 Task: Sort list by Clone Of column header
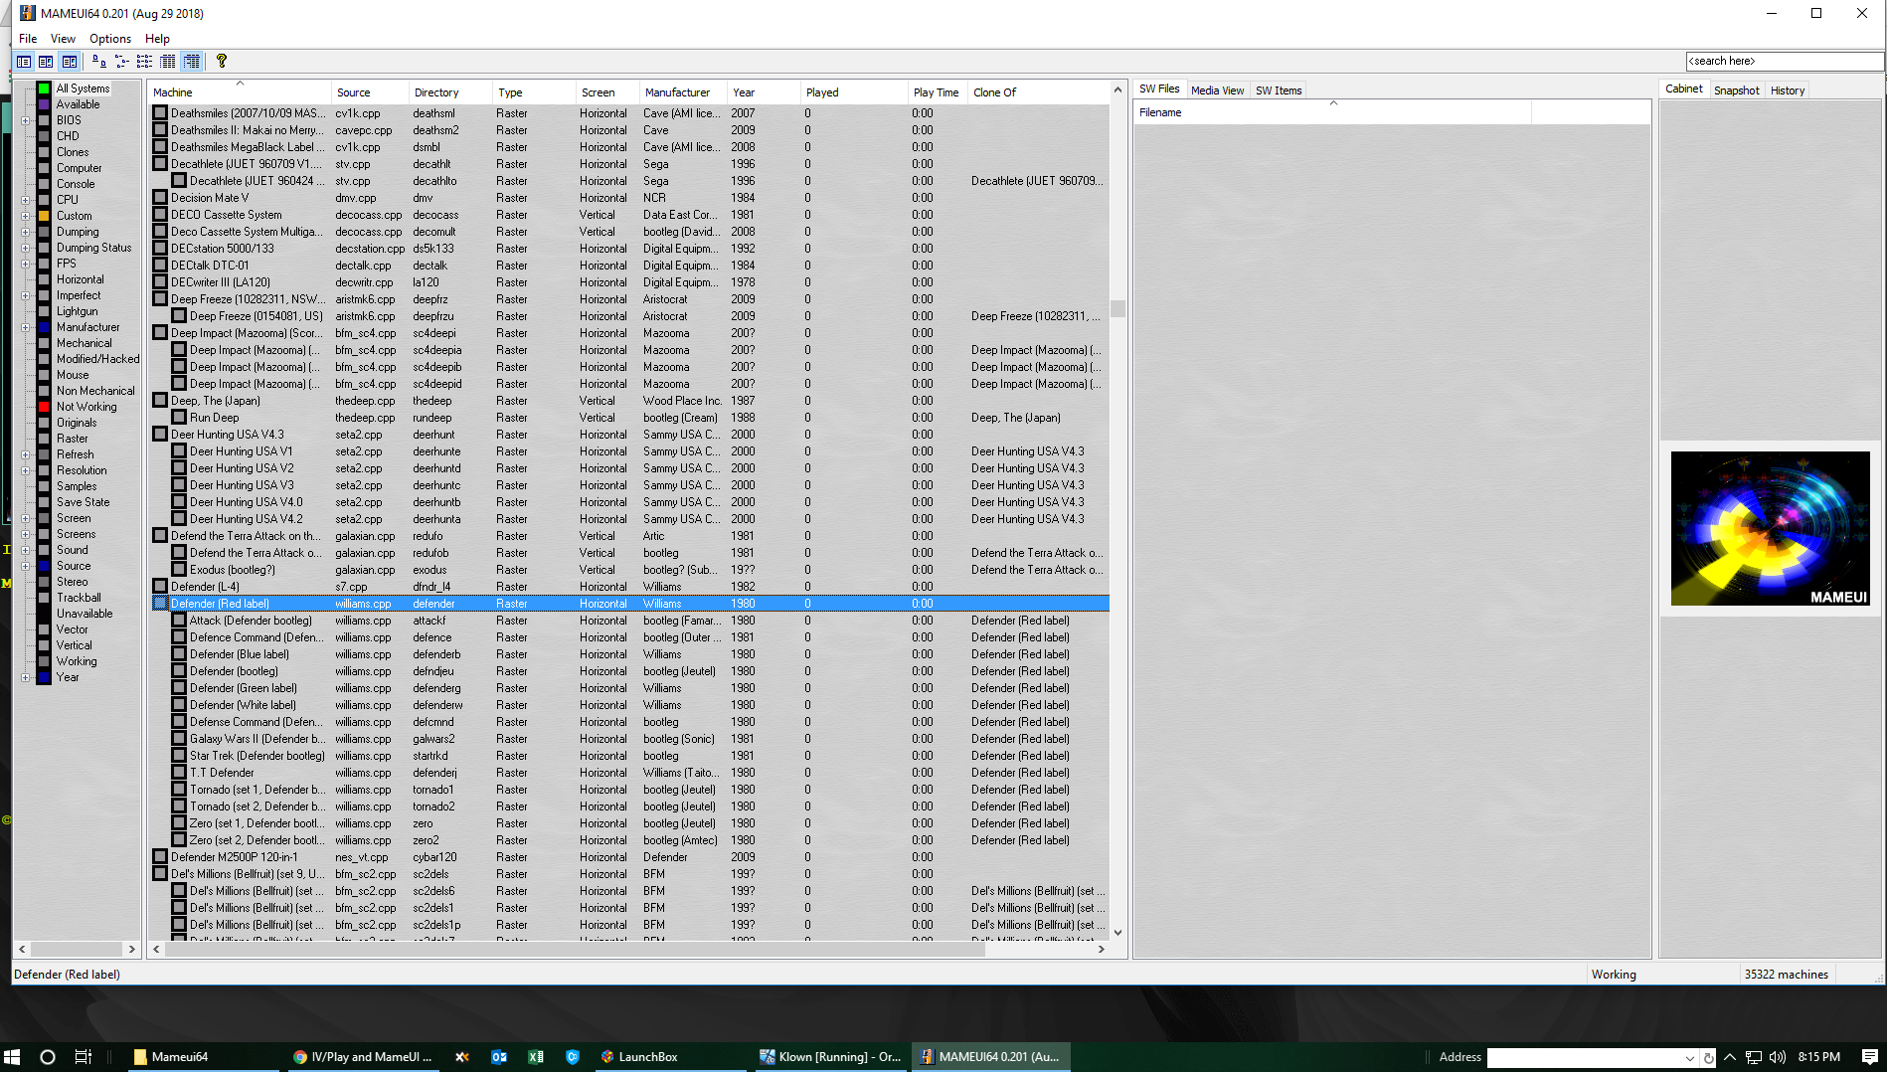[x=1038, y=92]
